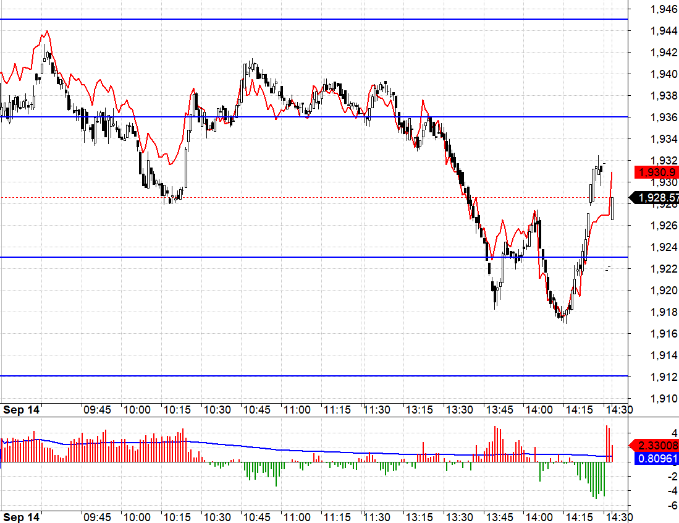Select Sep 14 on the price chart time axis
This screenshot has width=679, height=523.
click(x=21, y=410)
